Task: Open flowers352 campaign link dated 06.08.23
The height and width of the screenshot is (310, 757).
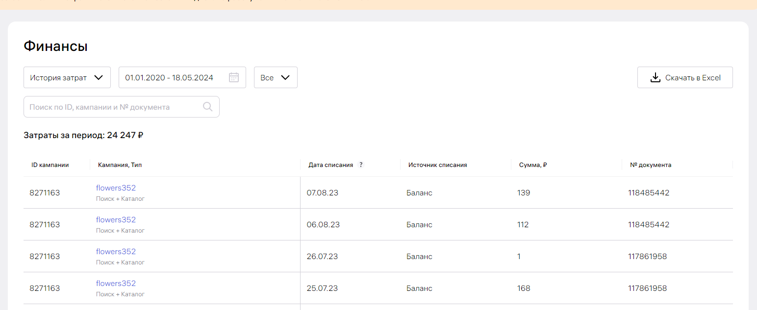Action: tap(116, 220)
